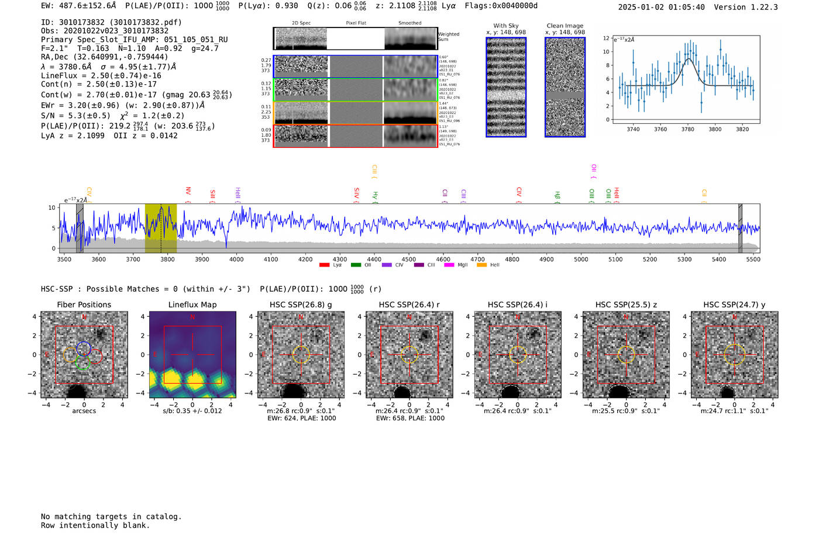Click the red NV line marker label
The image size is (819, 557).
pos(188,195)
